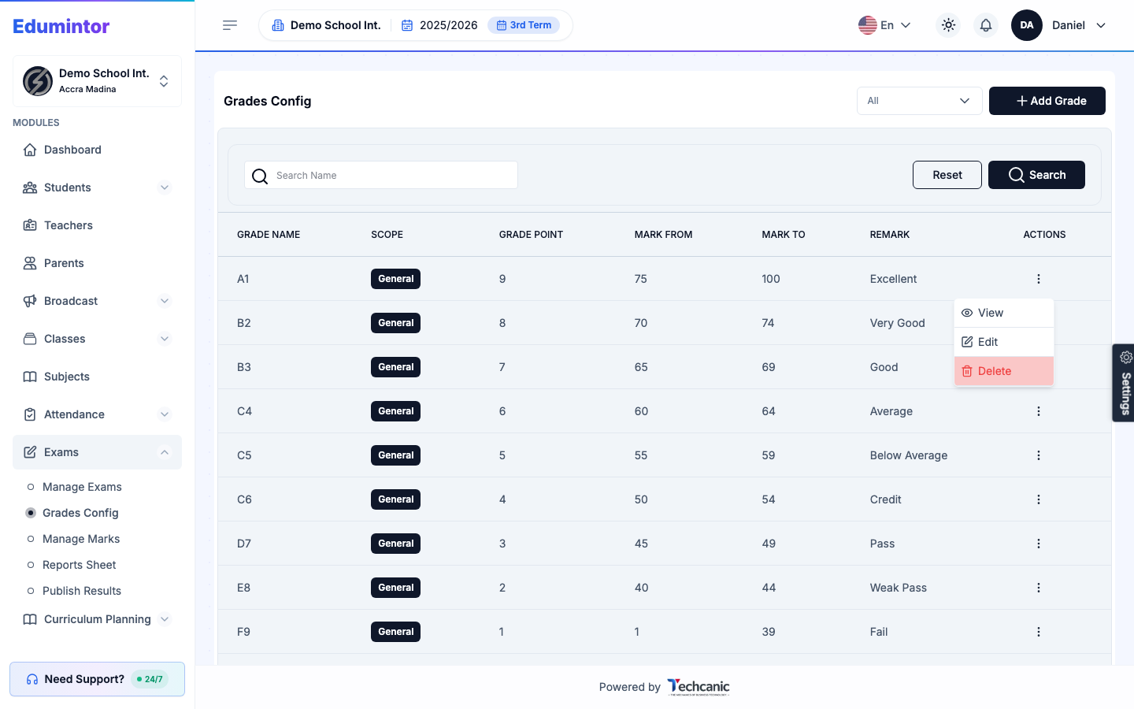Open actions menu for grade D7
The image size is (1134, 709).
(1039, 544)
